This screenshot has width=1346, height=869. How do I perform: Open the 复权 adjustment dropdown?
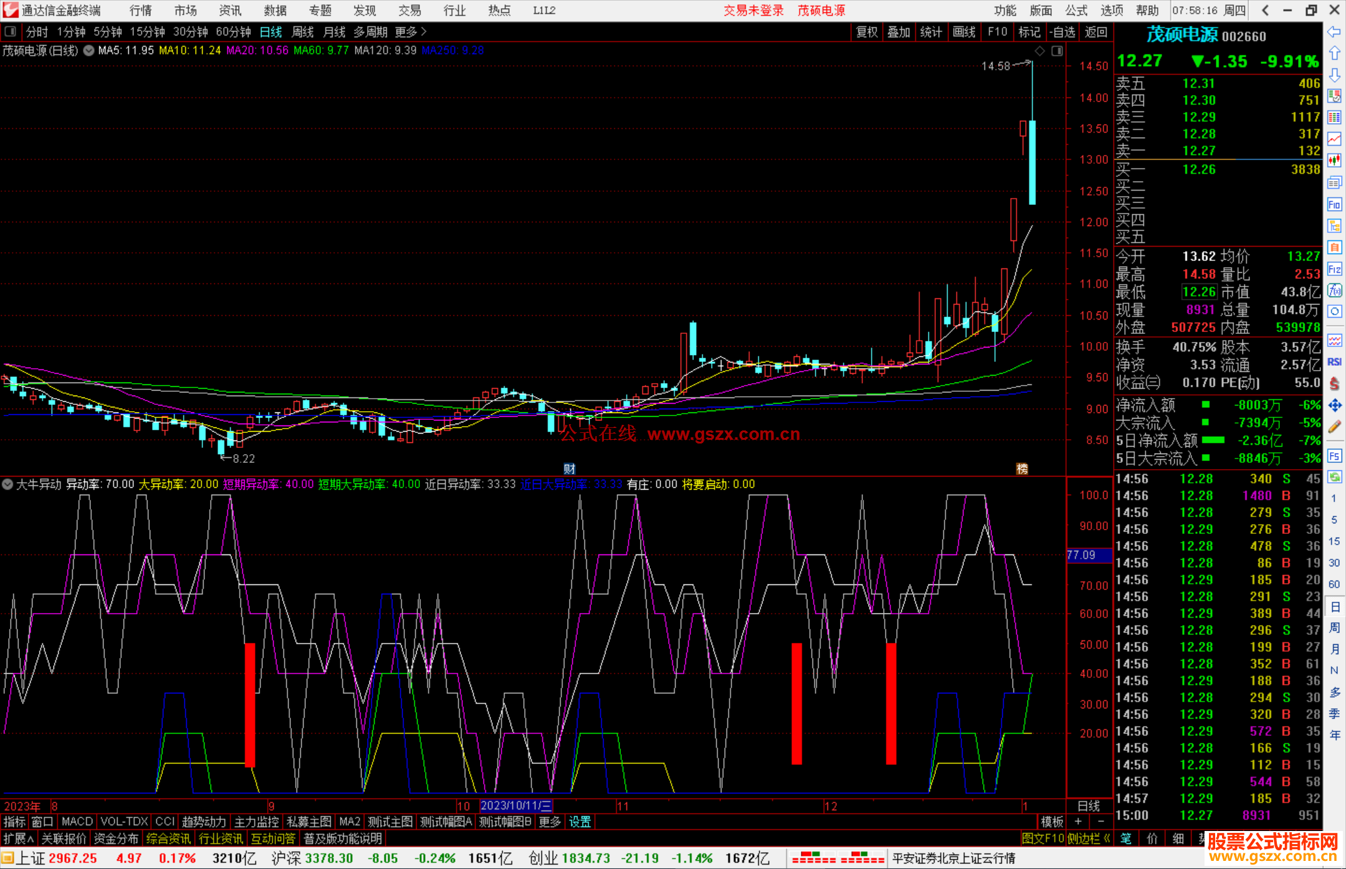coord(867,32)
